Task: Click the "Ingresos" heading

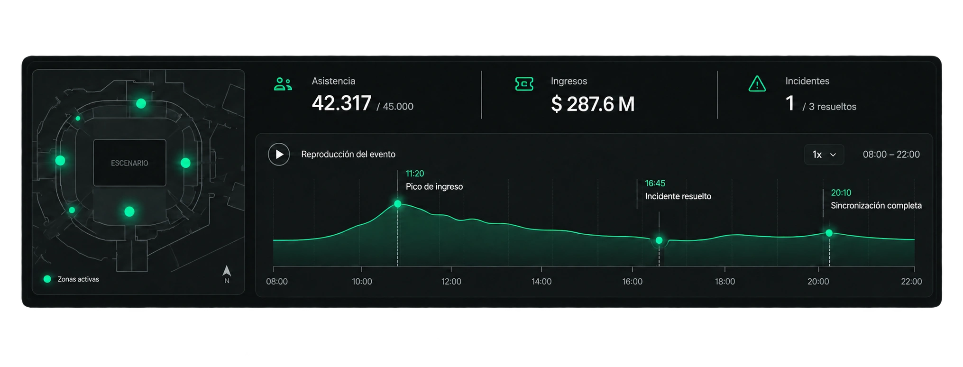Action: (x=569, y=81)
